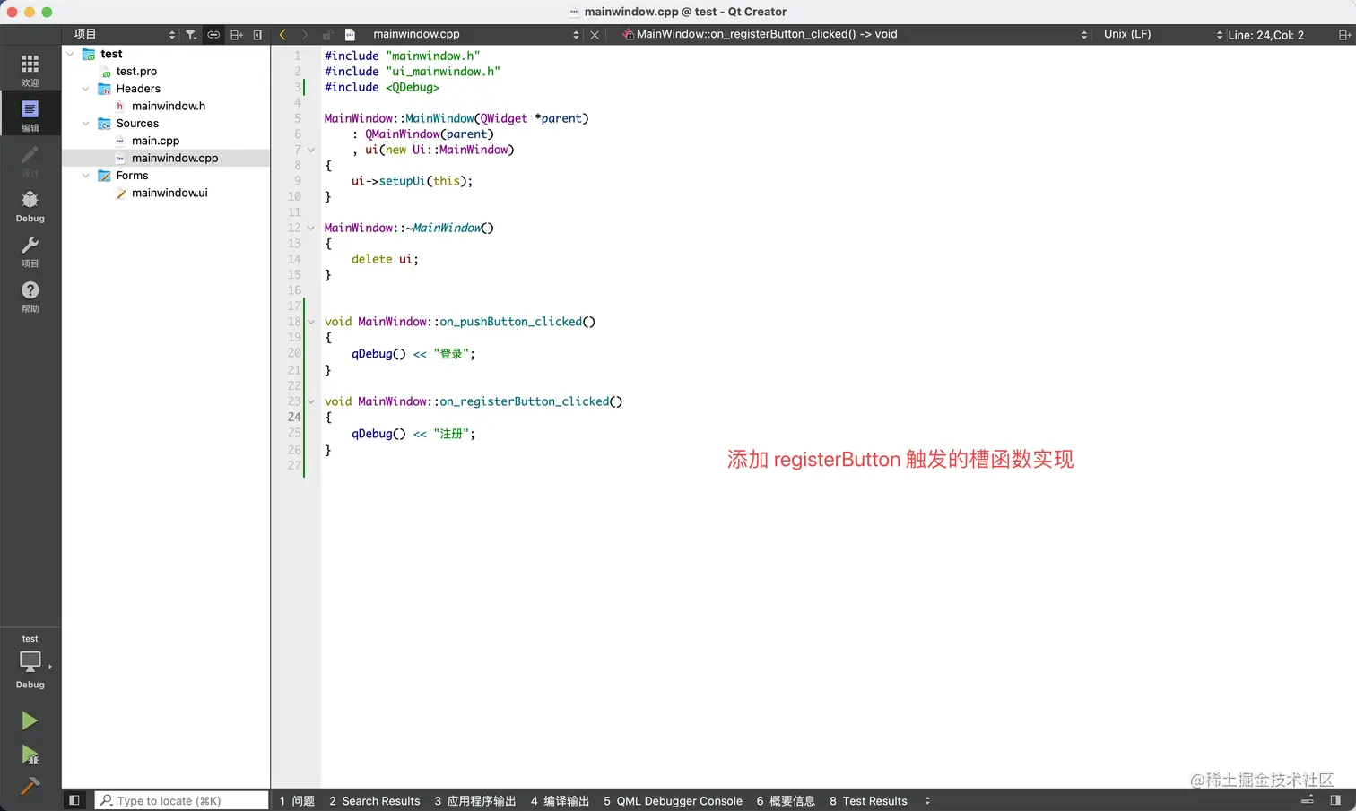The width and height of the screenshot is (1356, 811).
Task: Toggle synchronize with editor link icon
Action: click(x=213, y=35)
